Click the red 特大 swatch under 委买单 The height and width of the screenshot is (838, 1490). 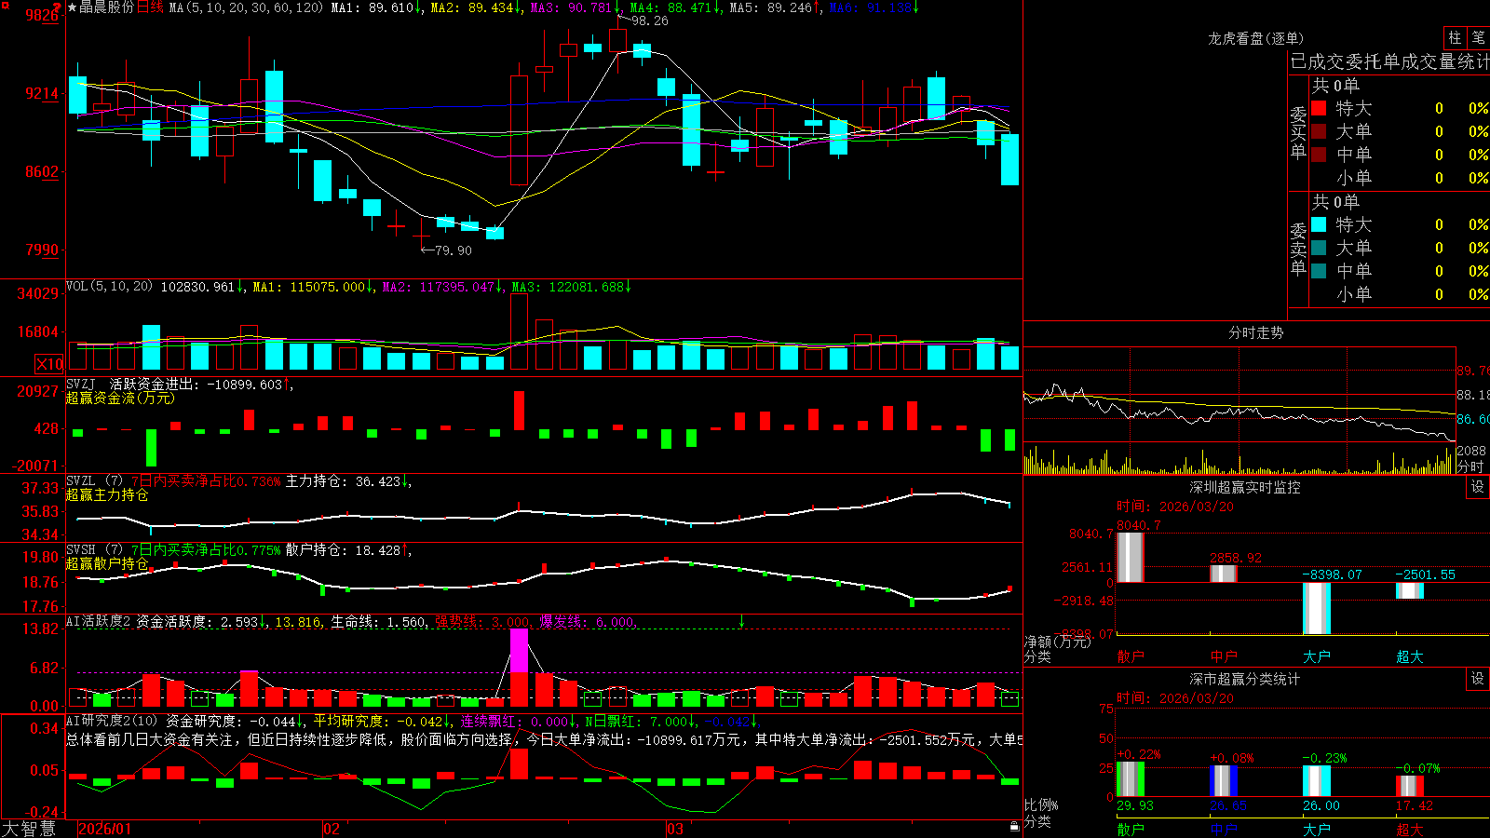[1319, 108]
